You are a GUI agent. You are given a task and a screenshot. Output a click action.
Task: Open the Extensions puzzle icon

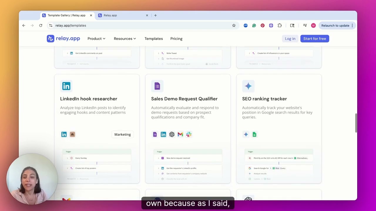click(280, 25)
